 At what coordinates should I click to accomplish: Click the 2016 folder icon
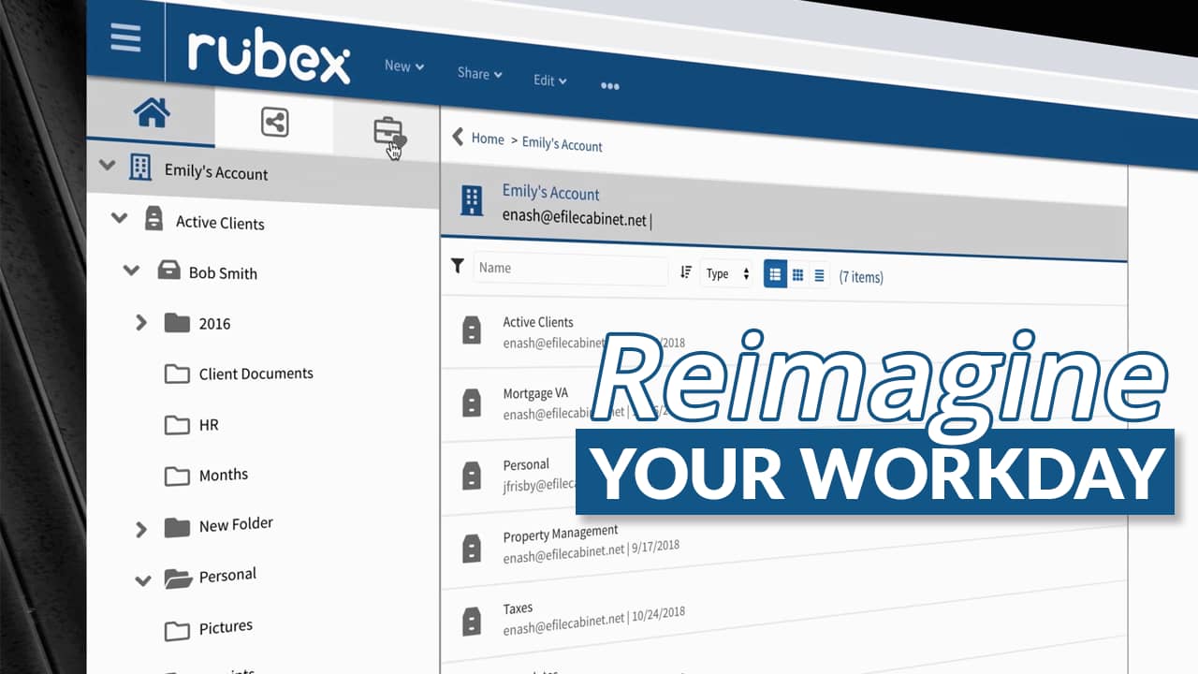click(x=177, y=323)
